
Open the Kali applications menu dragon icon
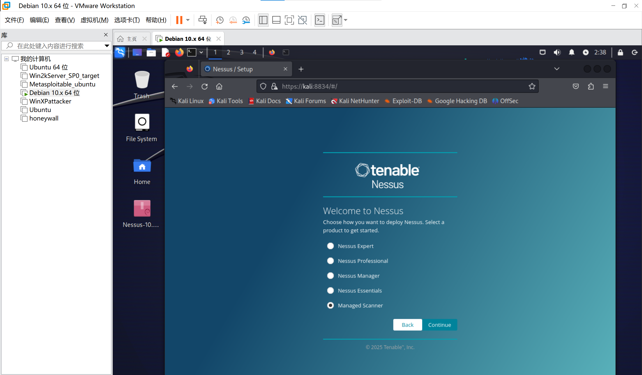(x=120, y=52)
